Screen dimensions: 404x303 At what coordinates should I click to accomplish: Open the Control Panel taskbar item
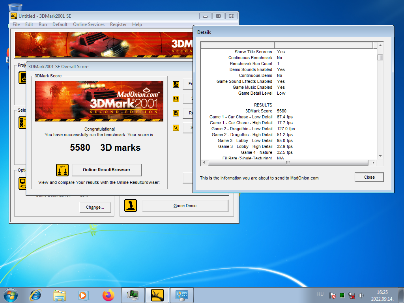(182, 295)
